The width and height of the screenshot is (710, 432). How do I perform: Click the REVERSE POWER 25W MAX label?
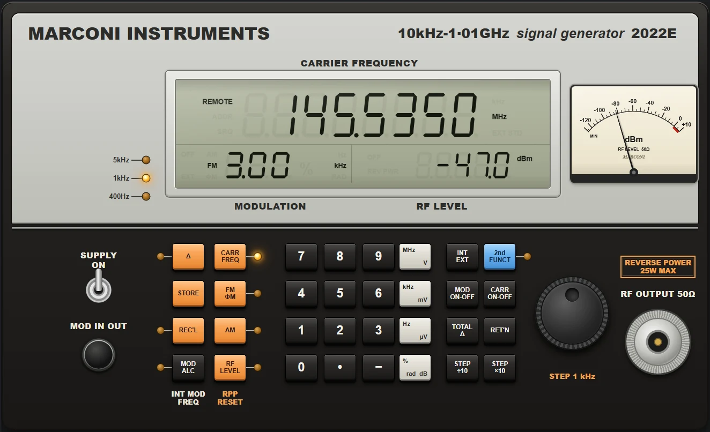point(658,266)
